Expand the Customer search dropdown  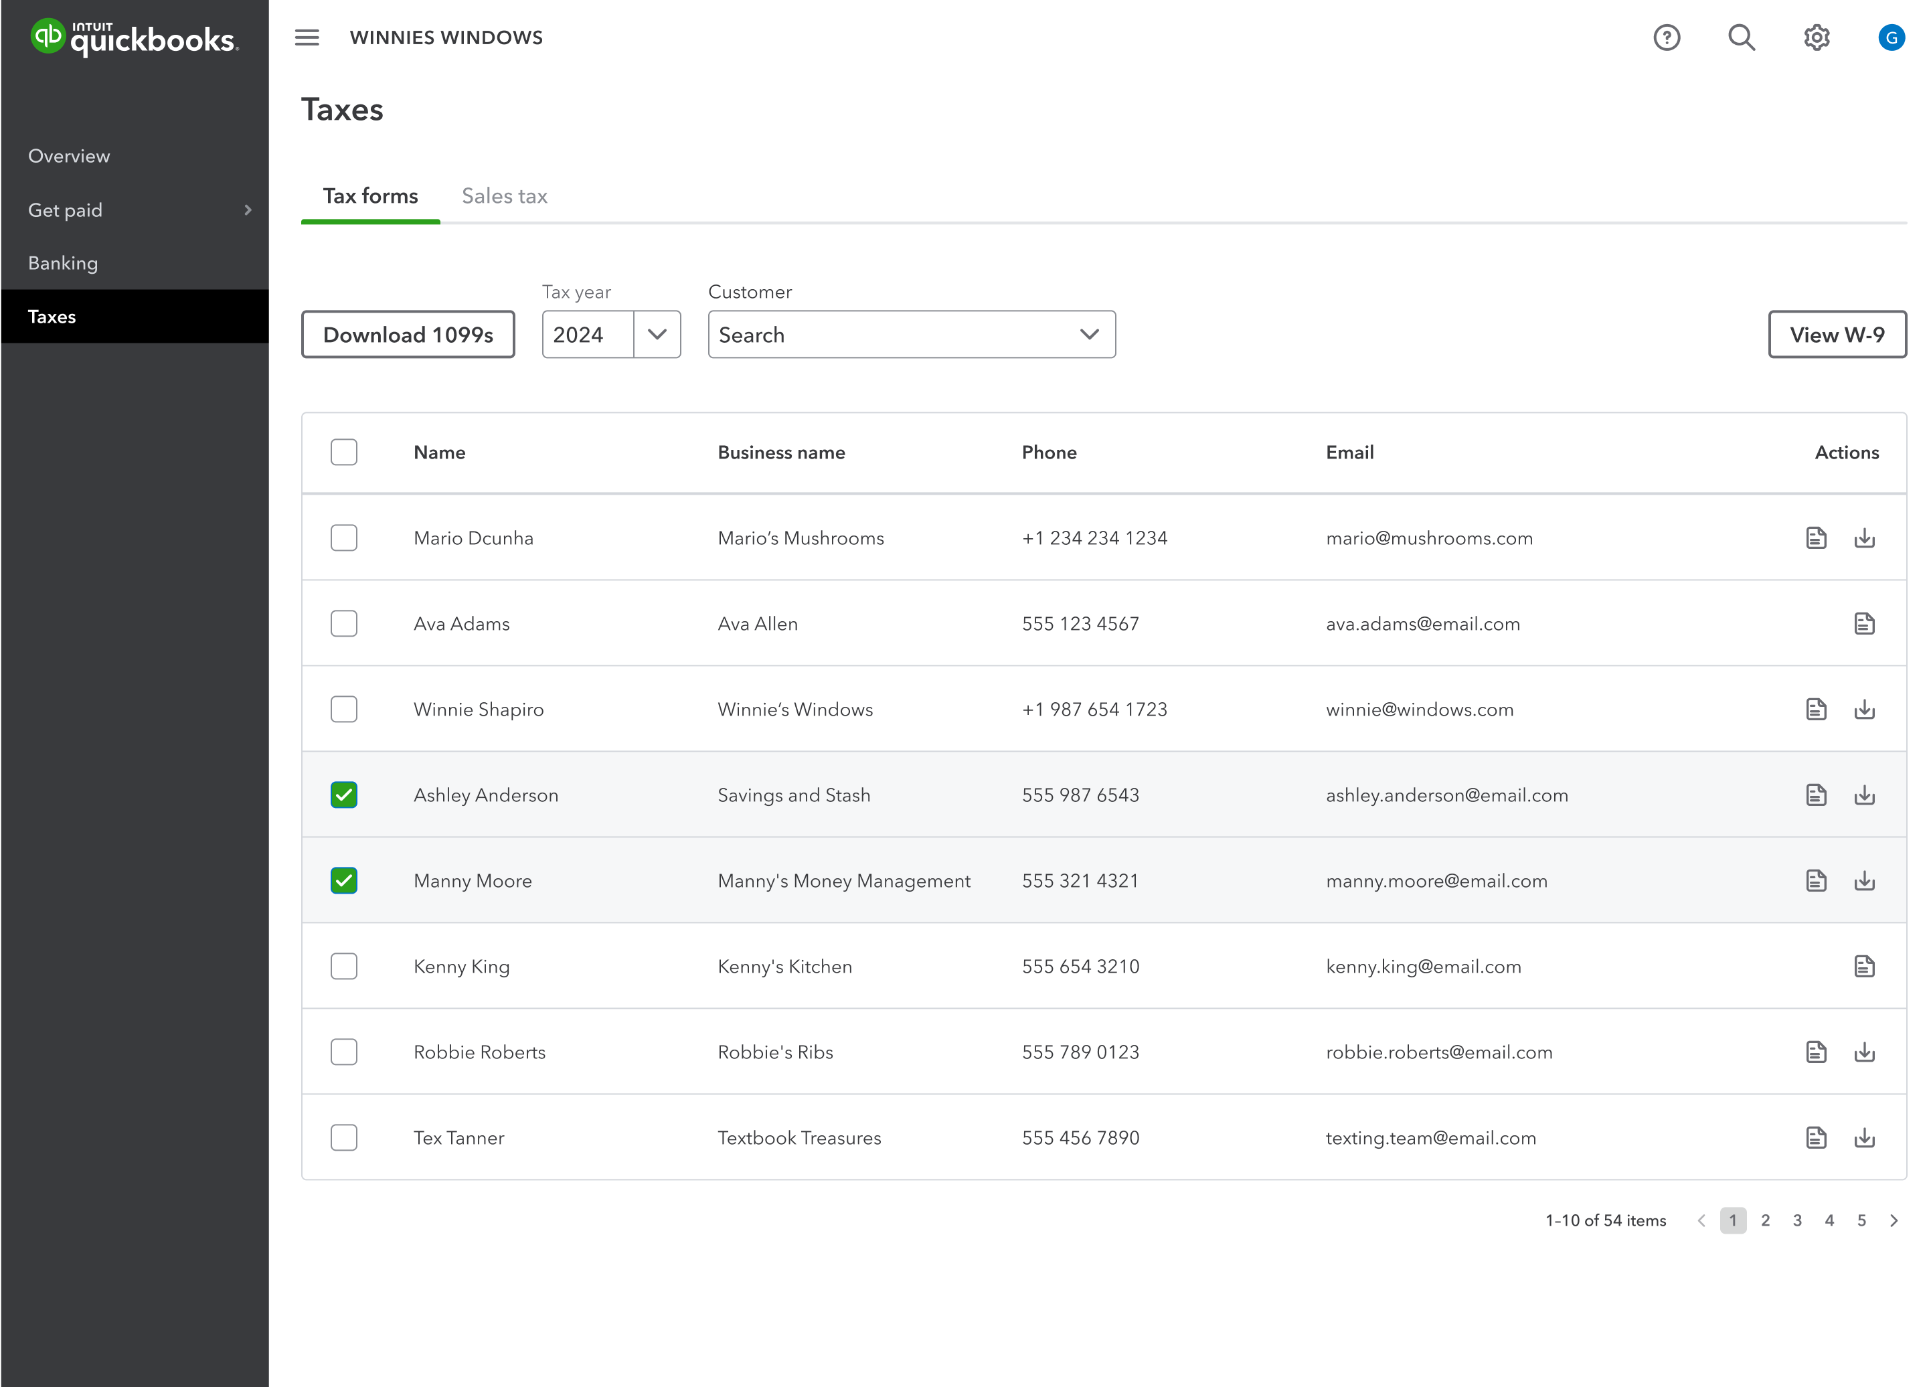tap(1089, 335)
